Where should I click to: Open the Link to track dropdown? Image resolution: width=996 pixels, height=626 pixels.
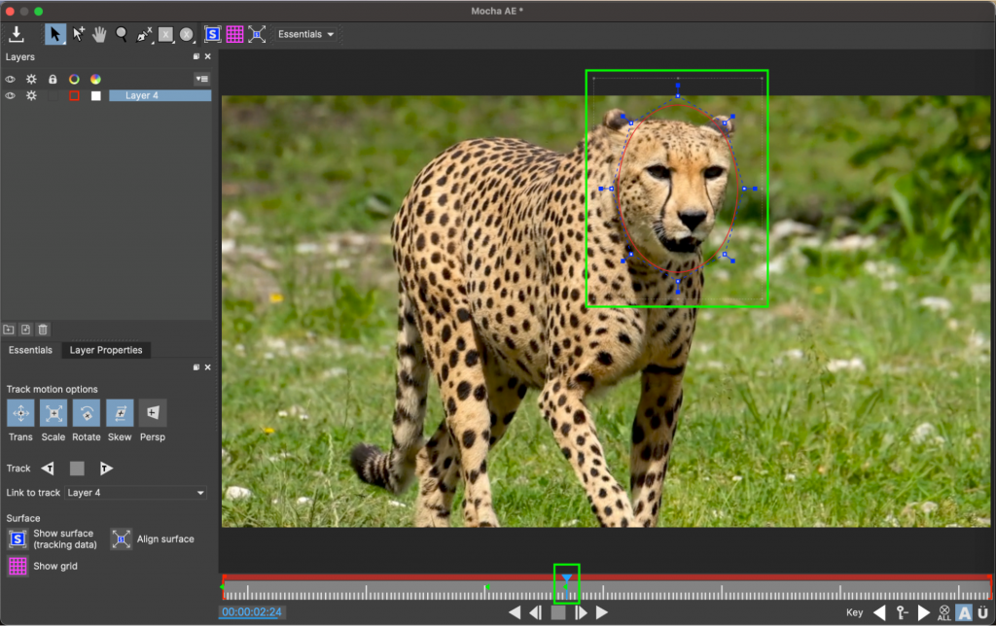[135, 493]
